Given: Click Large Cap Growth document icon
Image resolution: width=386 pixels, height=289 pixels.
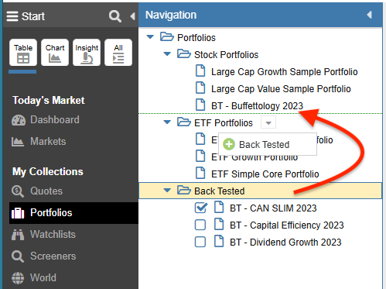Looking at the screenshot, I should tap(200, 71).
